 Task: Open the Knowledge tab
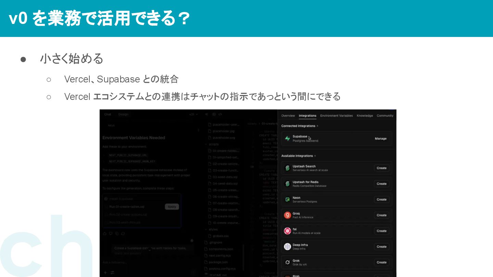[x=365, y=116]
